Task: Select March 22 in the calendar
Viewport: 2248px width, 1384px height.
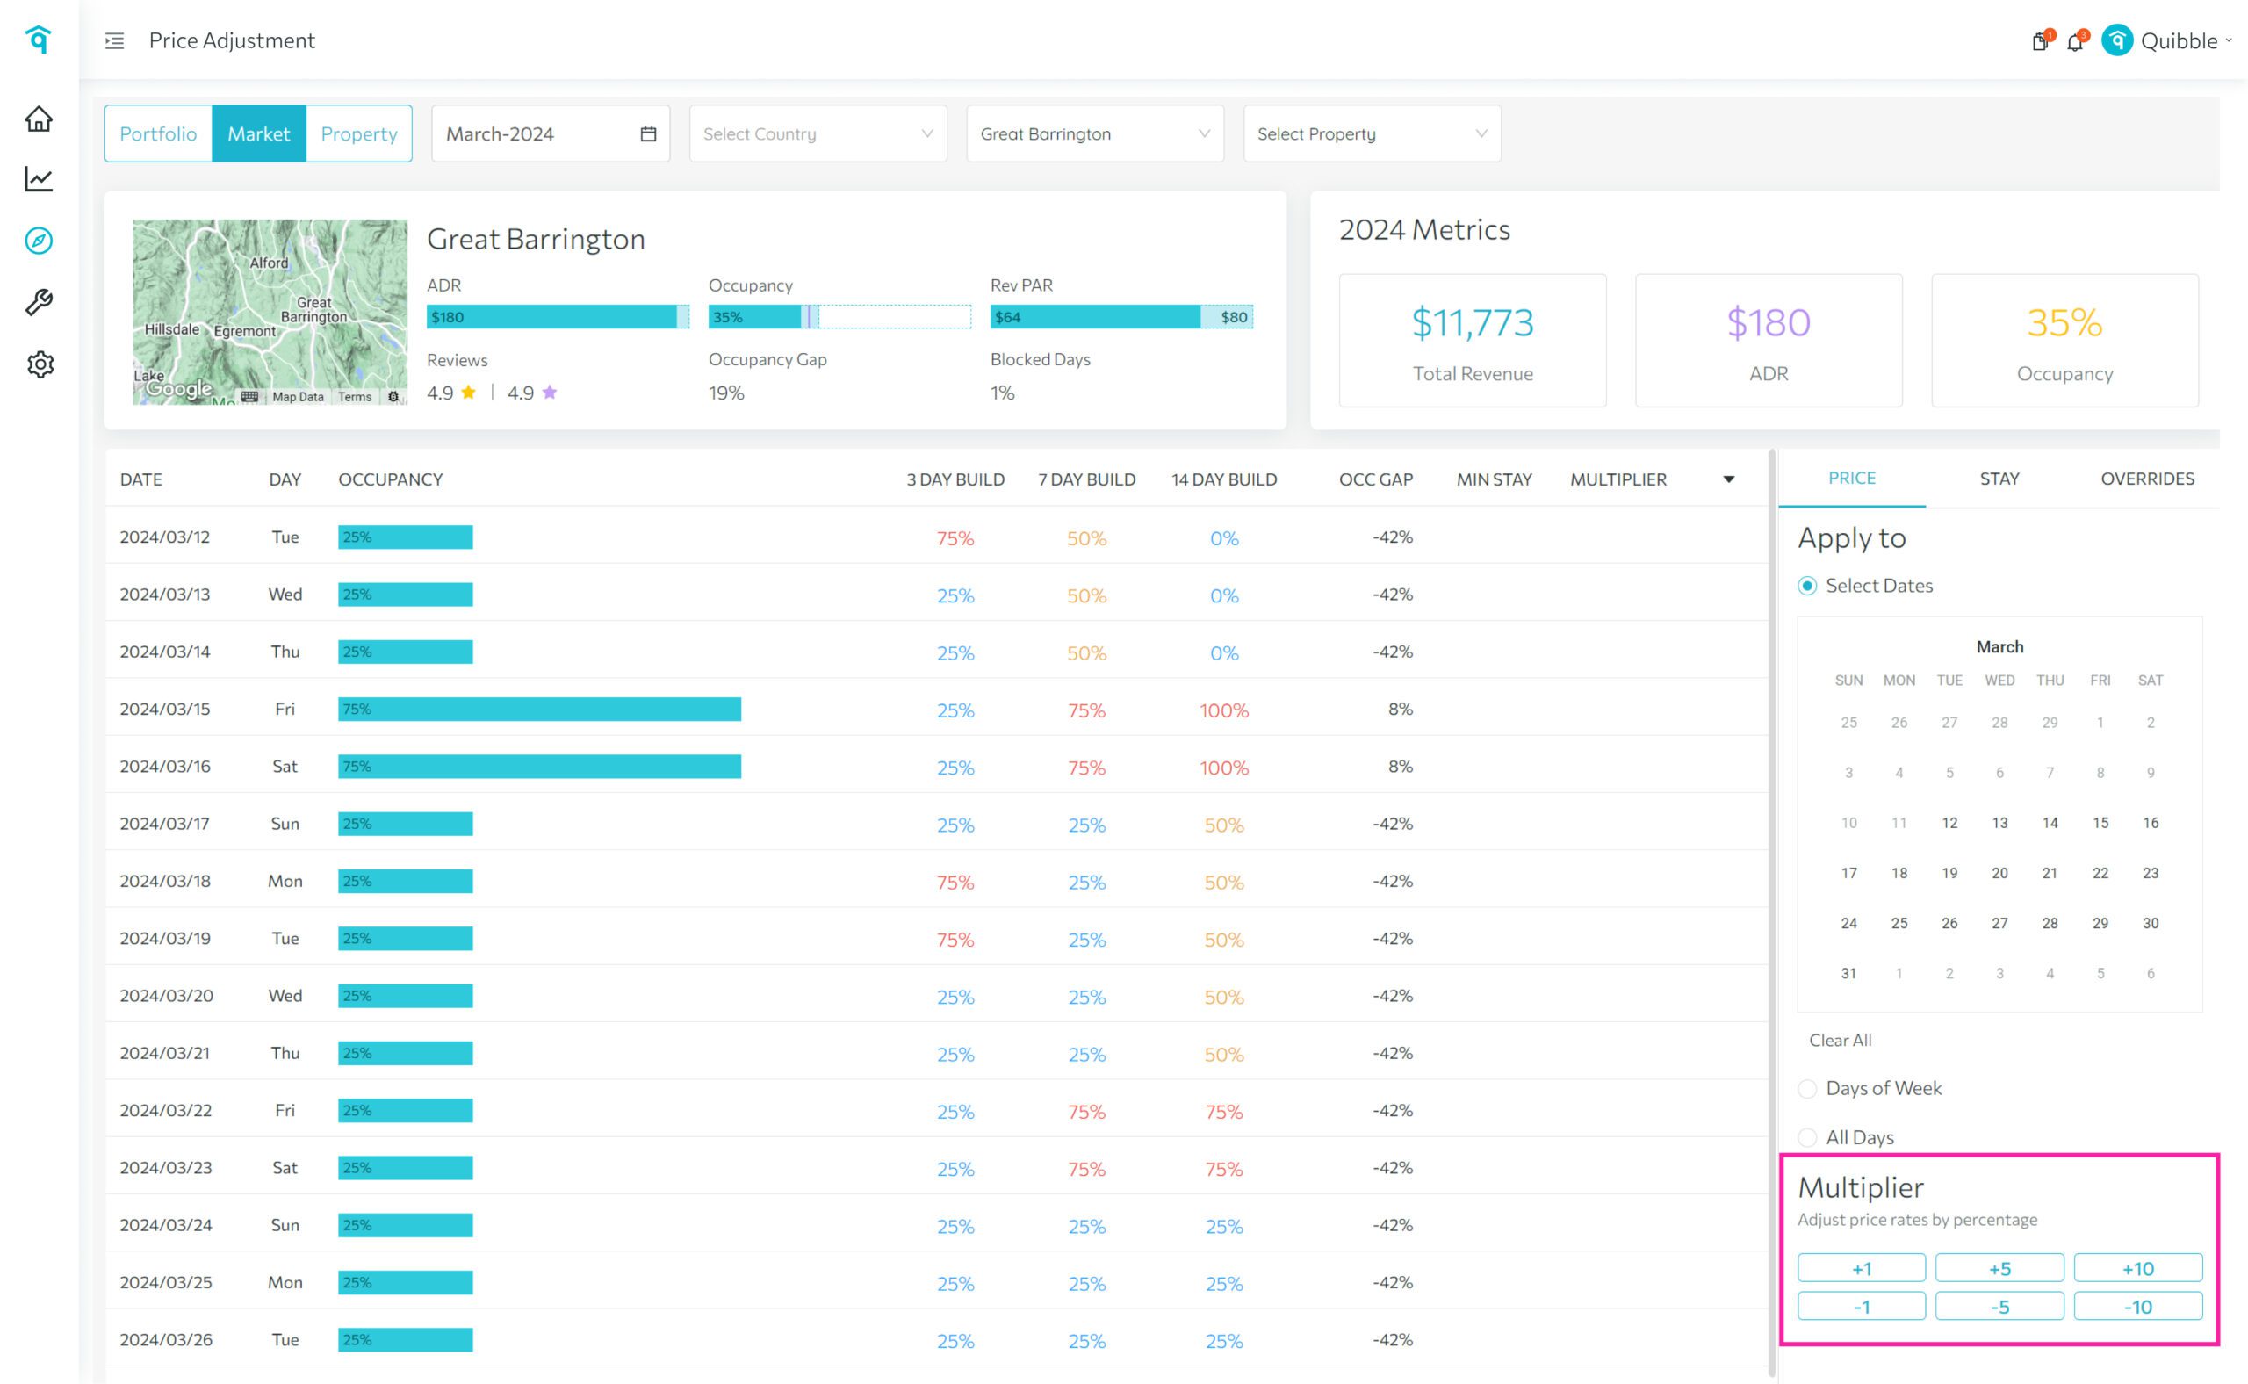Action: pyautogui.click(x=2100, y=873)
